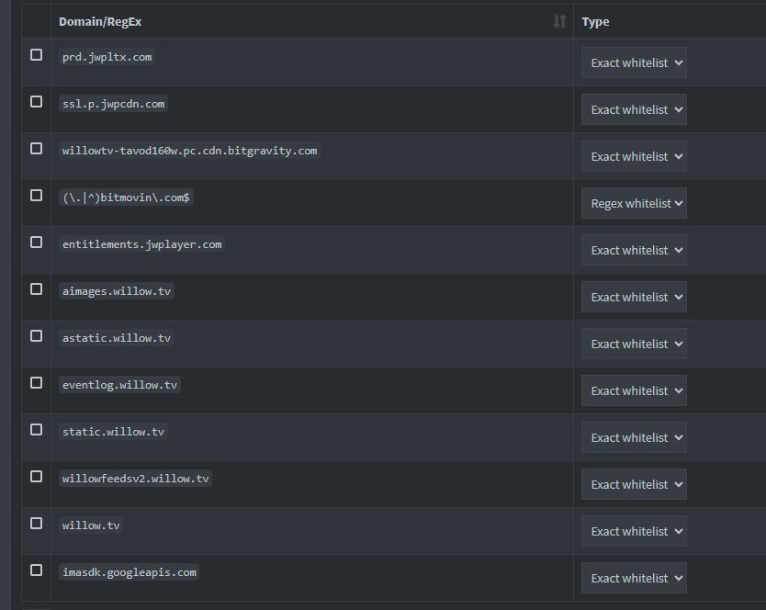Viewport: 766px width, 610px height.
Task: Mark the willow.tv entry checkbox
Action: pyautogui.click(x=36, y=524)
